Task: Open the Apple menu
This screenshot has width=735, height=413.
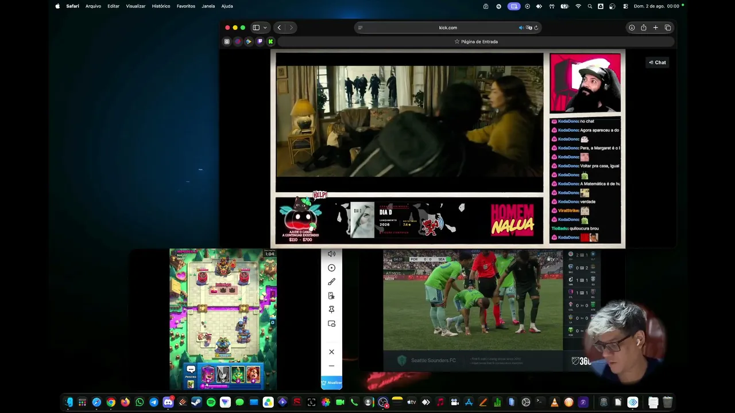Action: (57, 6)
